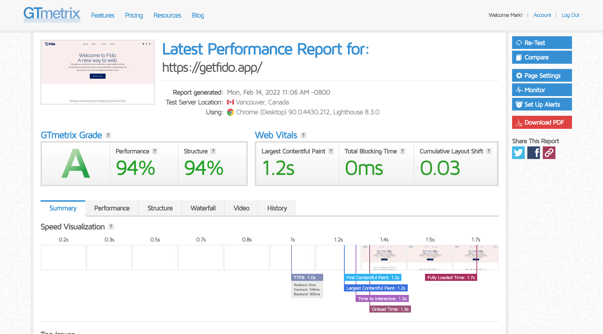
Task: Click the GTmetrix logo
Action: tap(52, 15)
